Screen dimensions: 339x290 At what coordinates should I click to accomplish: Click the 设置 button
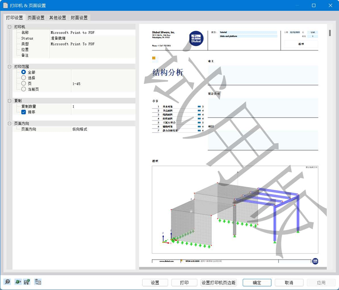[x=155, y=283]
